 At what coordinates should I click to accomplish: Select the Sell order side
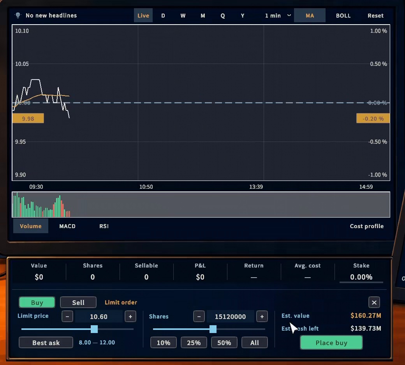(78, 302)
